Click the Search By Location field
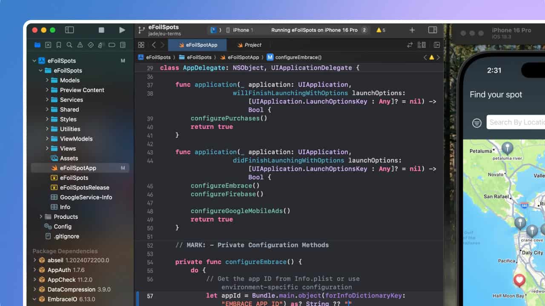The width and height of the screenshot is (545, 306). click(516, 122)
